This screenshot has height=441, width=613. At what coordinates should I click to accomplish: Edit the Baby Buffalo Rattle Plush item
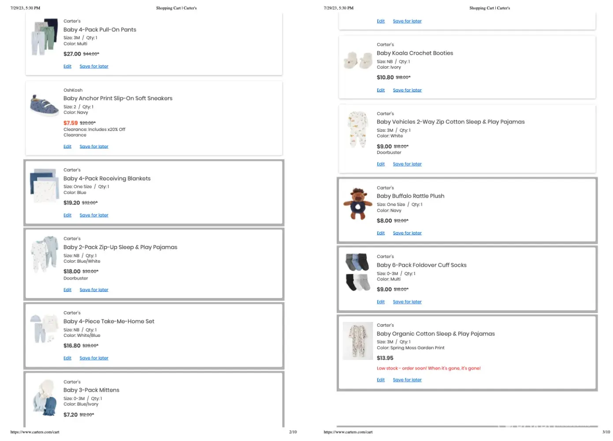coord(381,233)
